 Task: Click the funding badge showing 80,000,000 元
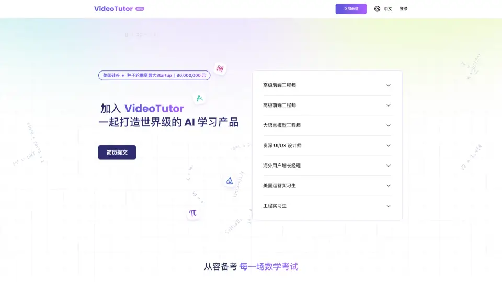(154, 75)
